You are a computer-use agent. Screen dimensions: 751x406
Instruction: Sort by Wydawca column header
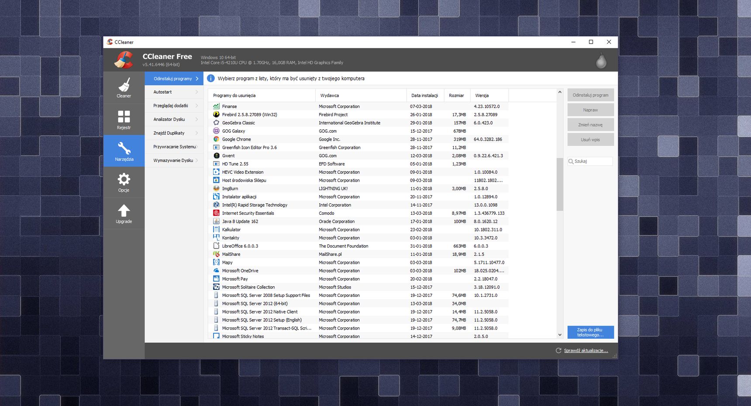[x=361, y=95]
